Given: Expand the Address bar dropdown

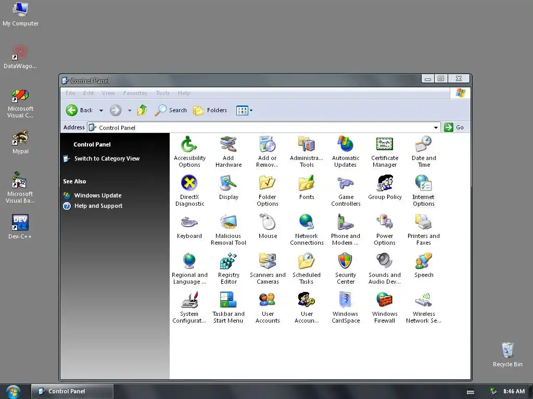Looking at the screenshot, I should (x=436, y=128).
